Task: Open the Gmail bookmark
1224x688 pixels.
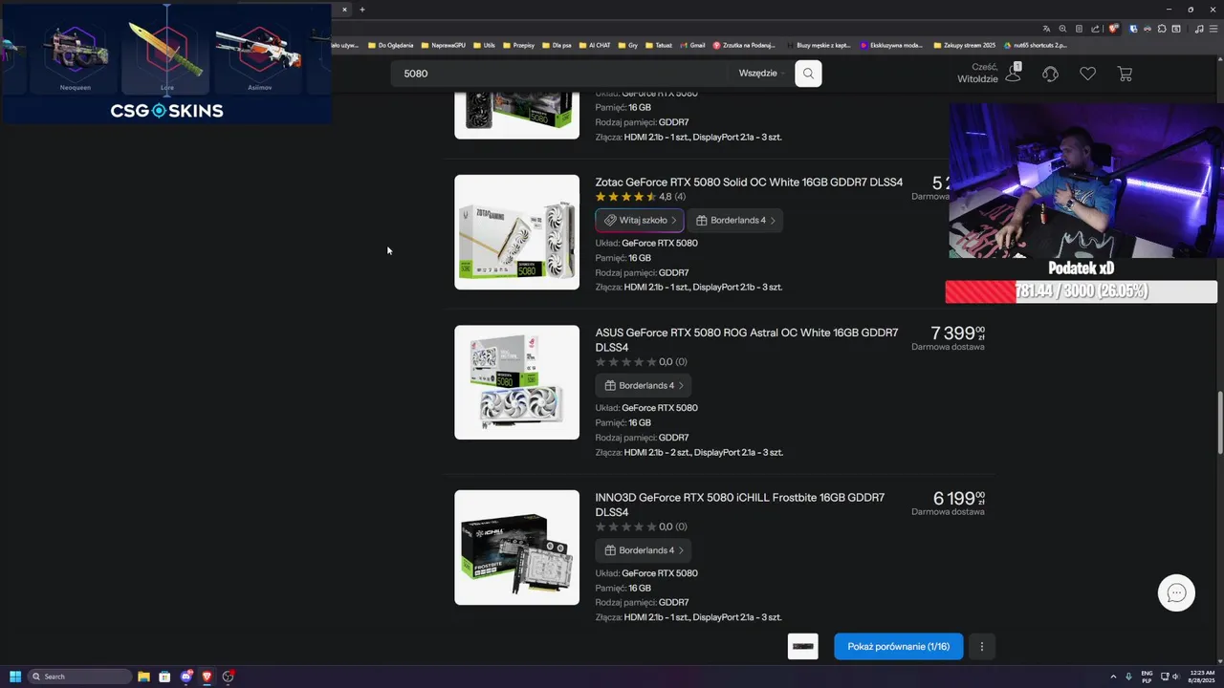Action: pyautogui.click(x=692, y=45)
